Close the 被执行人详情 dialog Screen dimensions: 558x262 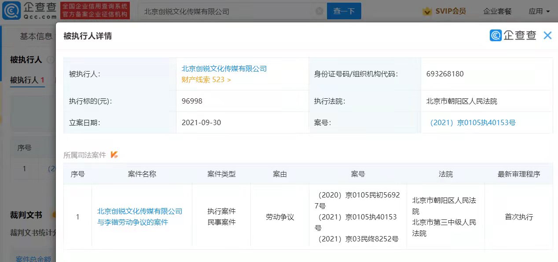tap(547, 36)
